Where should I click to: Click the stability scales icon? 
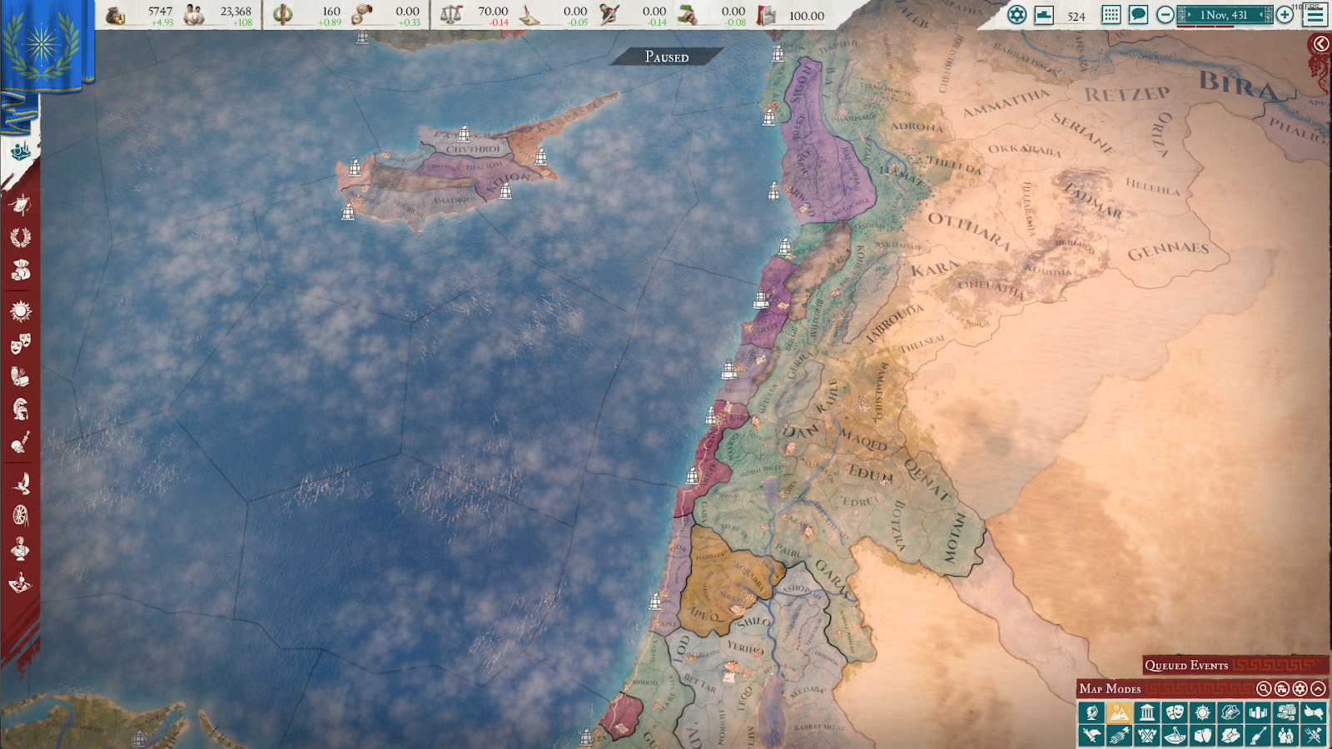pos(451,14)
